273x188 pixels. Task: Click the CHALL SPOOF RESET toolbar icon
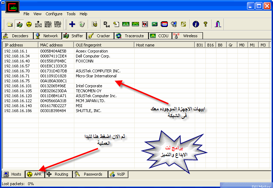point(48,24)
